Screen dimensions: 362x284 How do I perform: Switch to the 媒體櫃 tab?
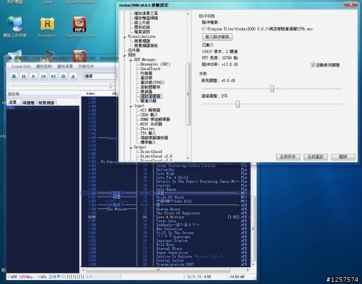tap(28, 103)
